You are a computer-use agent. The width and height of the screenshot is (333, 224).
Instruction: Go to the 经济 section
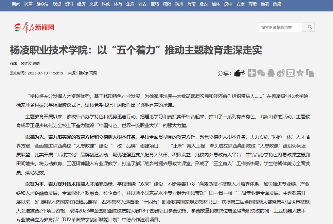[81, 4]
